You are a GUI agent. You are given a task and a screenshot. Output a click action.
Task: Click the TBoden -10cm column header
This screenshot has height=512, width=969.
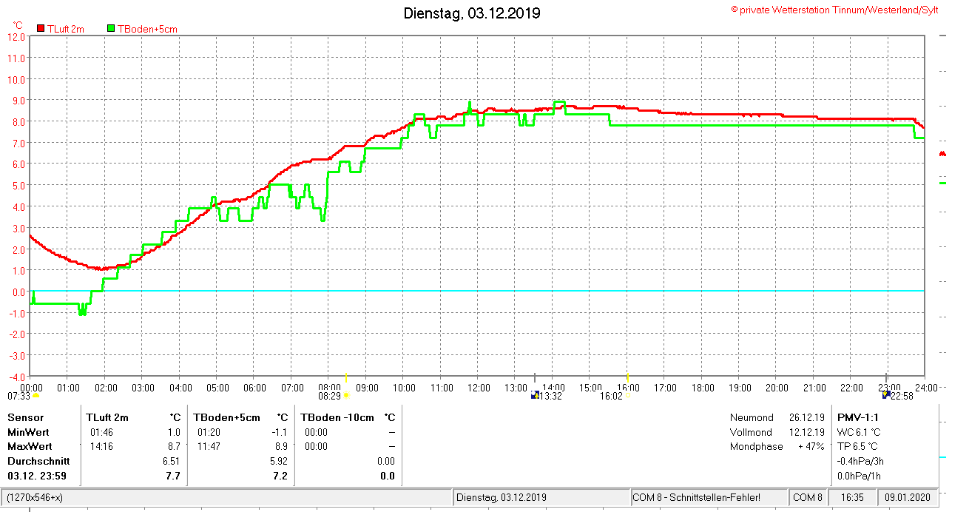click(337, 417)
